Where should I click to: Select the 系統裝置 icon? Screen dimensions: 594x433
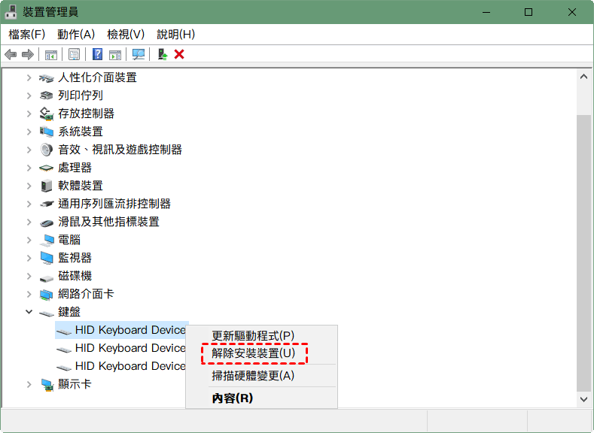pyautogui.click(x=46, y=132)
